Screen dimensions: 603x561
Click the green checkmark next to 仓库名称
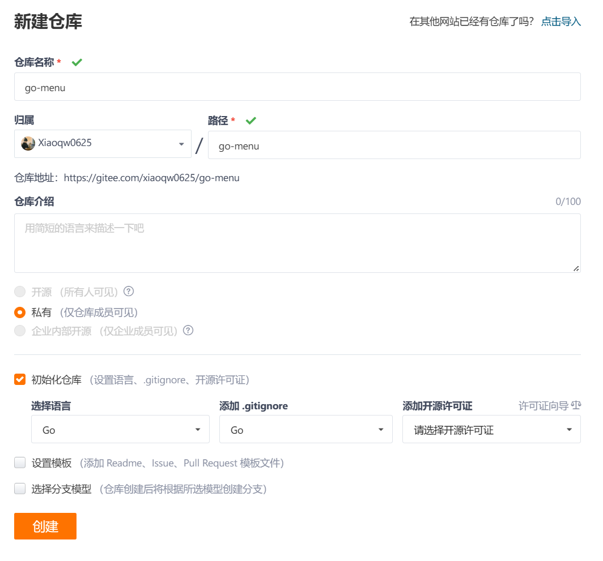point(77,62)
